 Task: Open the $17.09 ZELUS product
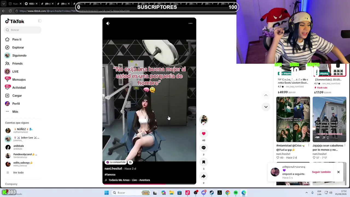pyautogui.click(x=329, y=79)
